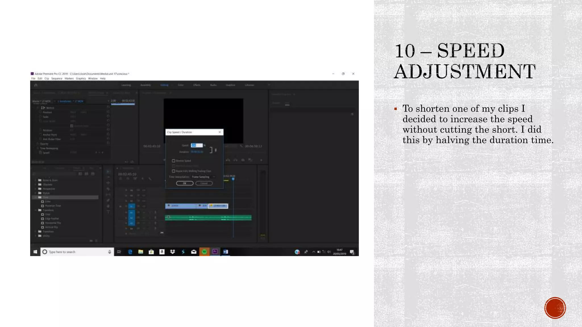
Task: Click the Type here to search box
Action: coord(77,252)
